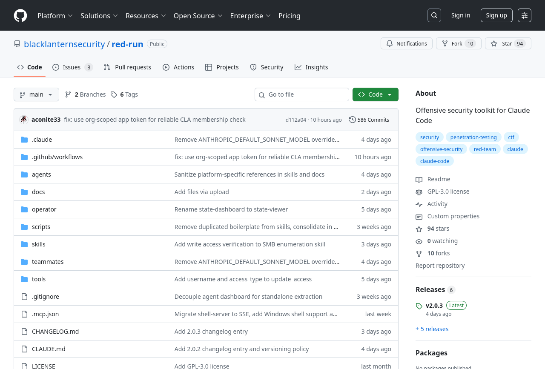Viewport: 545px width, 369px height.
Task: Switch to the Issues tab
Action: point(72,67)
